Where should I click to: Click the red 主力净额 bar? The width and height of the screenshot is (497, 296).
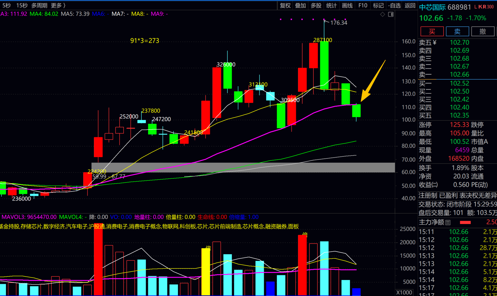click(x=465, y=223)
